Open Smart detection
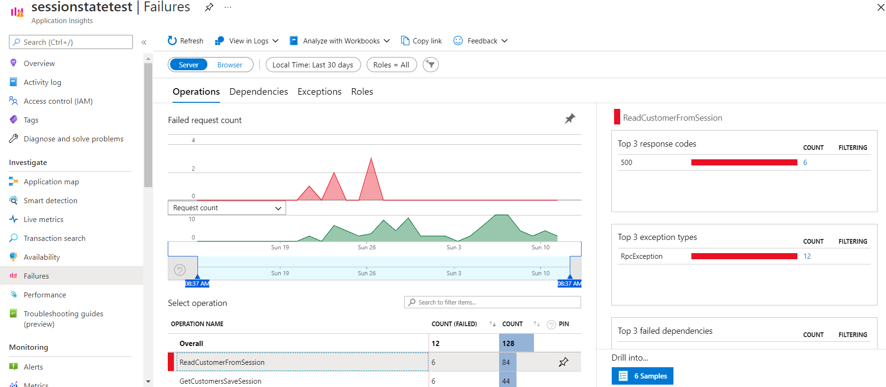The width and height of the screenshot is (886, 387). click(50, 200)
